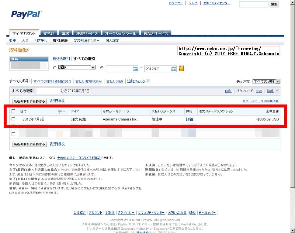Open the end date calendar picker
Image resolution: width=295 pixels, height=233 pixels.
pos(173,69)
